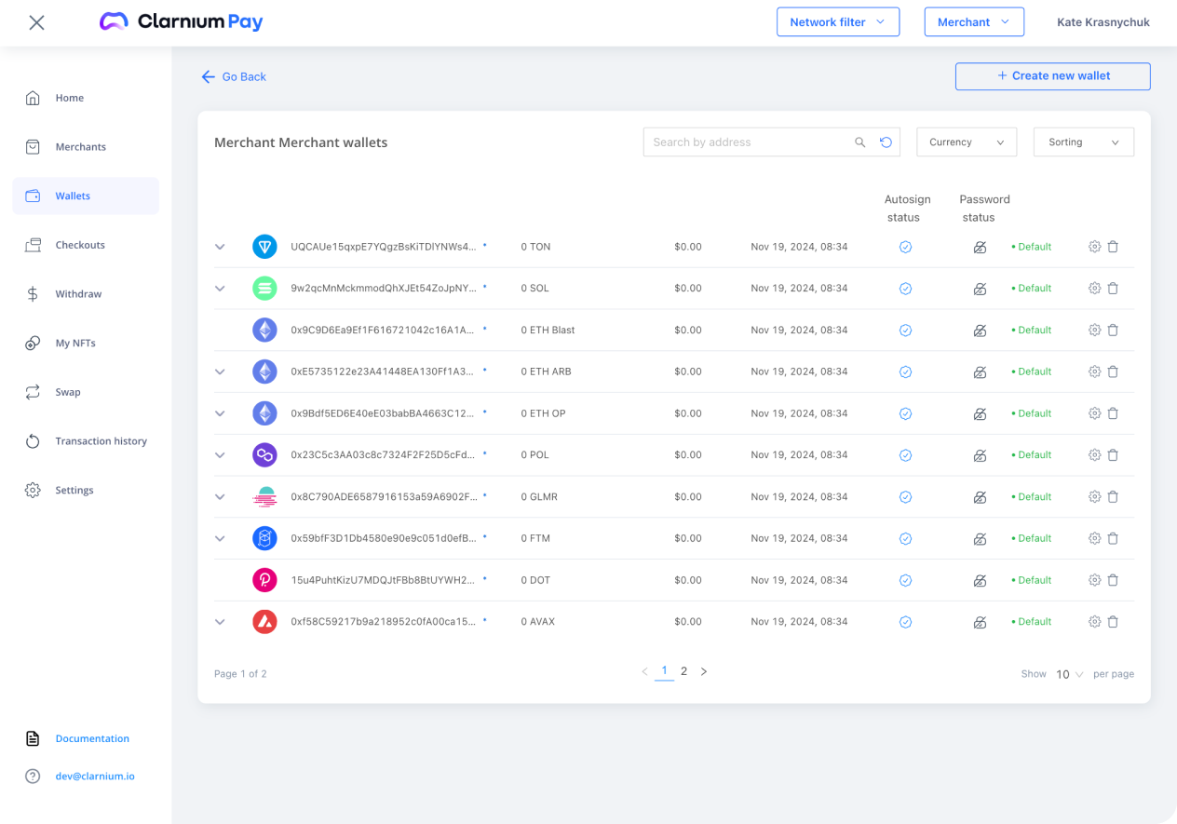Click the Polygon POL coin icon

pos(264,455)
